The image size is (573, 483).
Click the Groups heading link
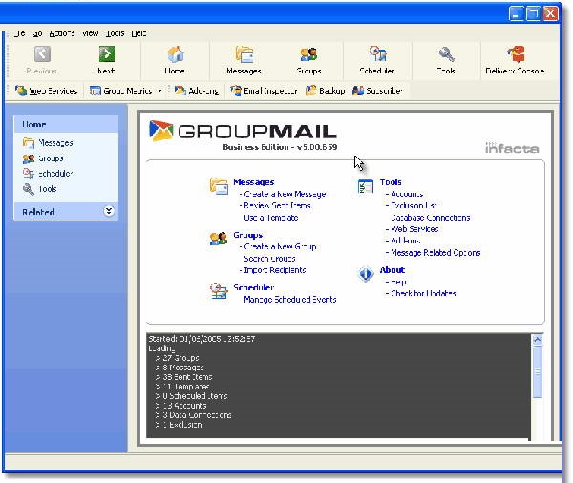(247, 235)
